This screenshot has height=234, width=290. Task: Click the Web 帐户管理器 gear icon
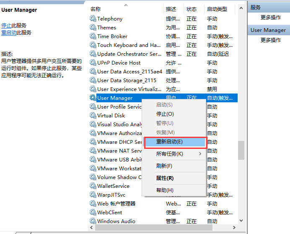93,204
